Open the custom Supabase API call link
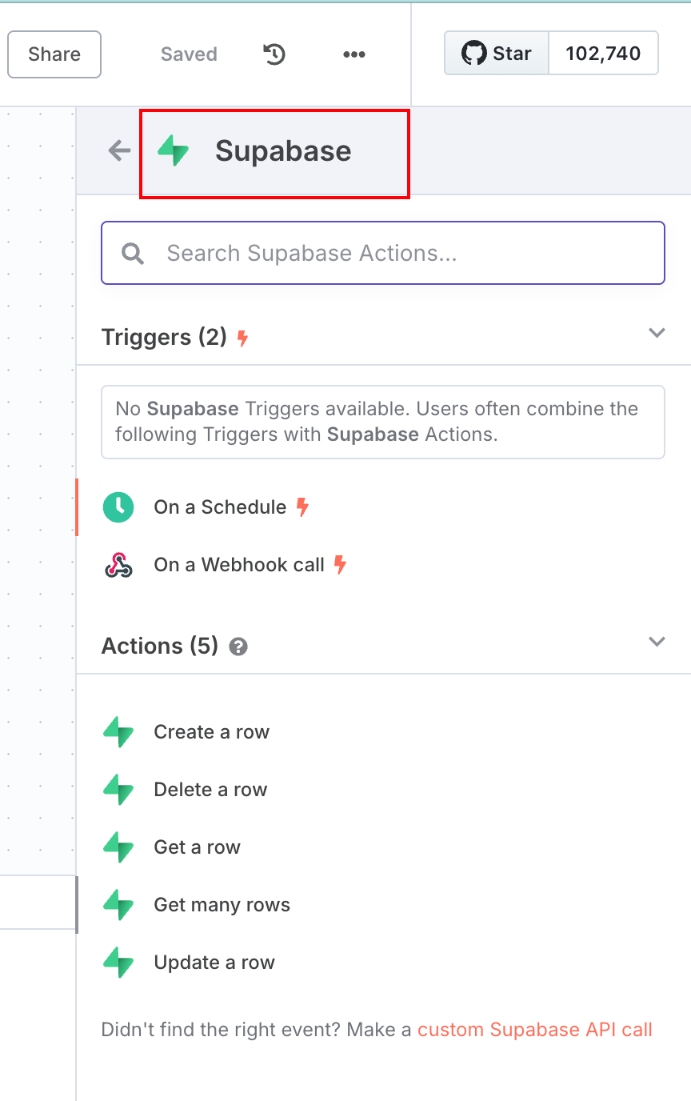Image resolution: width=691 pixels, height=1101 pixels. point(535,1030)
